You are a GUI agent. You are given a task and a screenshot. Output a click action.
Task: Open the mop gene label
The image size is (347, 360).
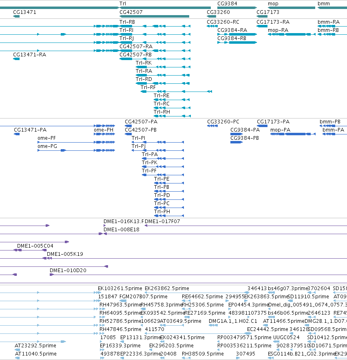point(273,4)
